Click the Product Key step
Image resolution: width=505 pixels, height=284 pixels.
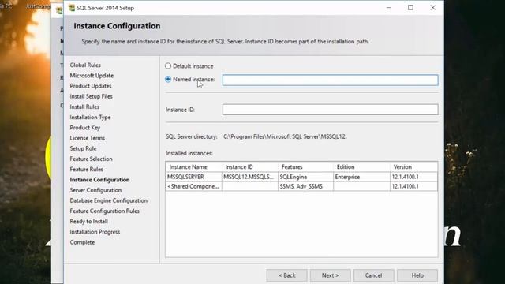pyautogui.click(x=85, y=128)
